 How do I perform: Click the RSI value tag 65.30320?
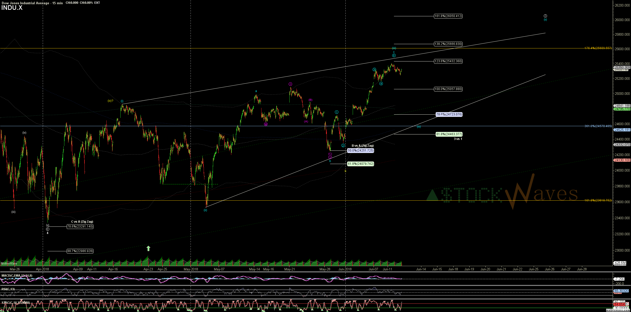[622, 291]
